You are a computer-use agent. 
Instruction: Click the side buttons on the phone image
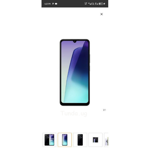click(x=90, y=63)
